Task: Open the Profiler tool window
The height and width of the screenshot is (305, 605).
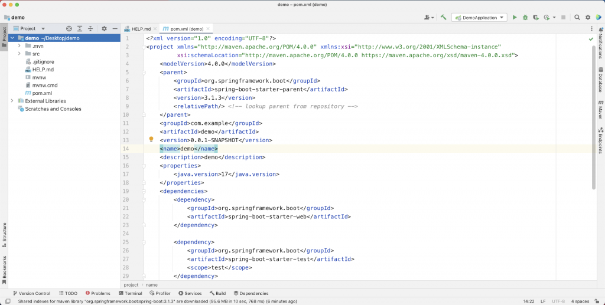Action: tap(160, 293)
